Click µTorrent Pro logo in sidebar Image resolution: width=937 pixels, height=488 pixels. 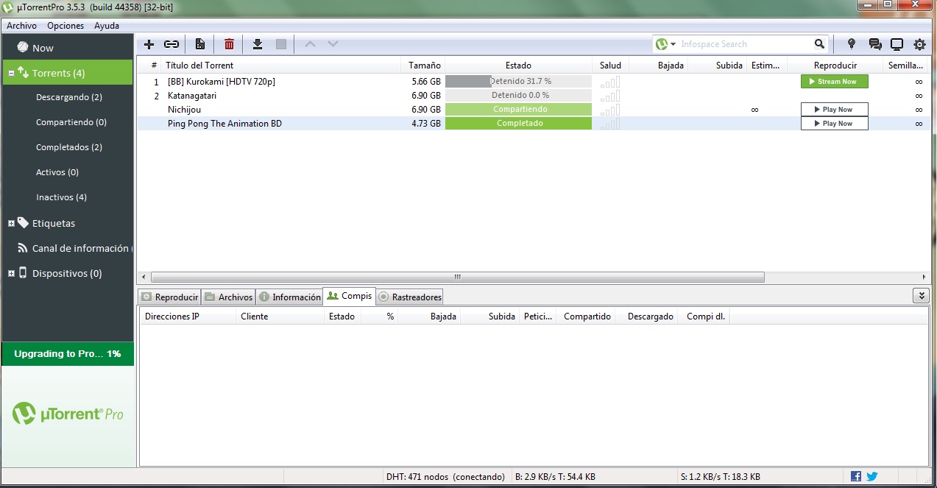[68, 414]
